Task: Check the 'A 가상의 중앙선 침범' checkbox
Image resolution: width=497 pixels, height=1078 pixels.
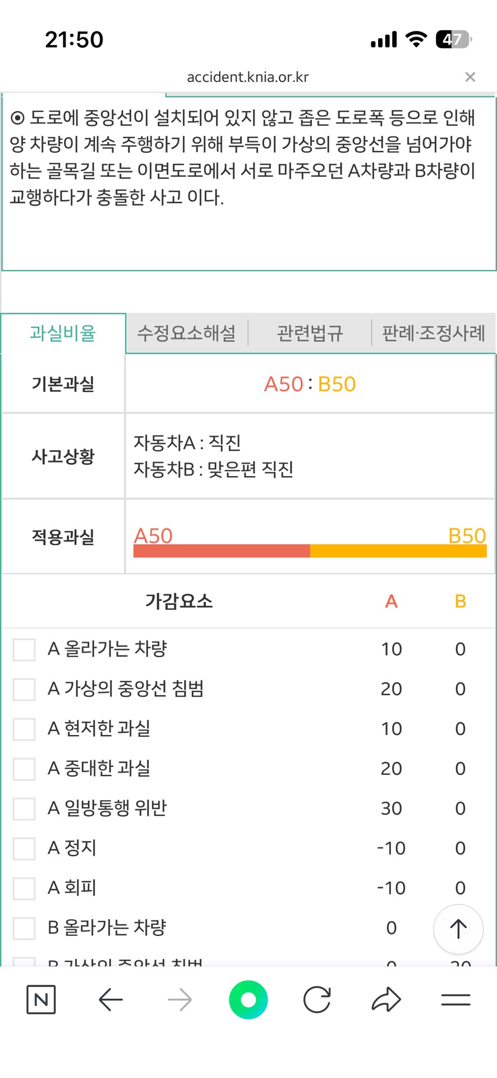Action: (x=24, y=689)
